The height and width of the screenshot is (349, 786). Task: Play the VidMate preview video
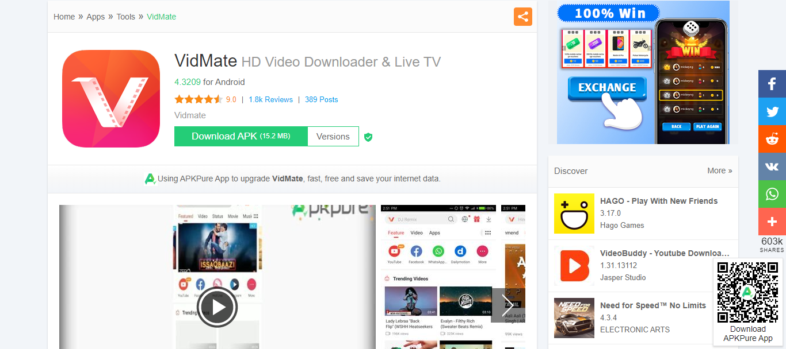click(217, 307)
